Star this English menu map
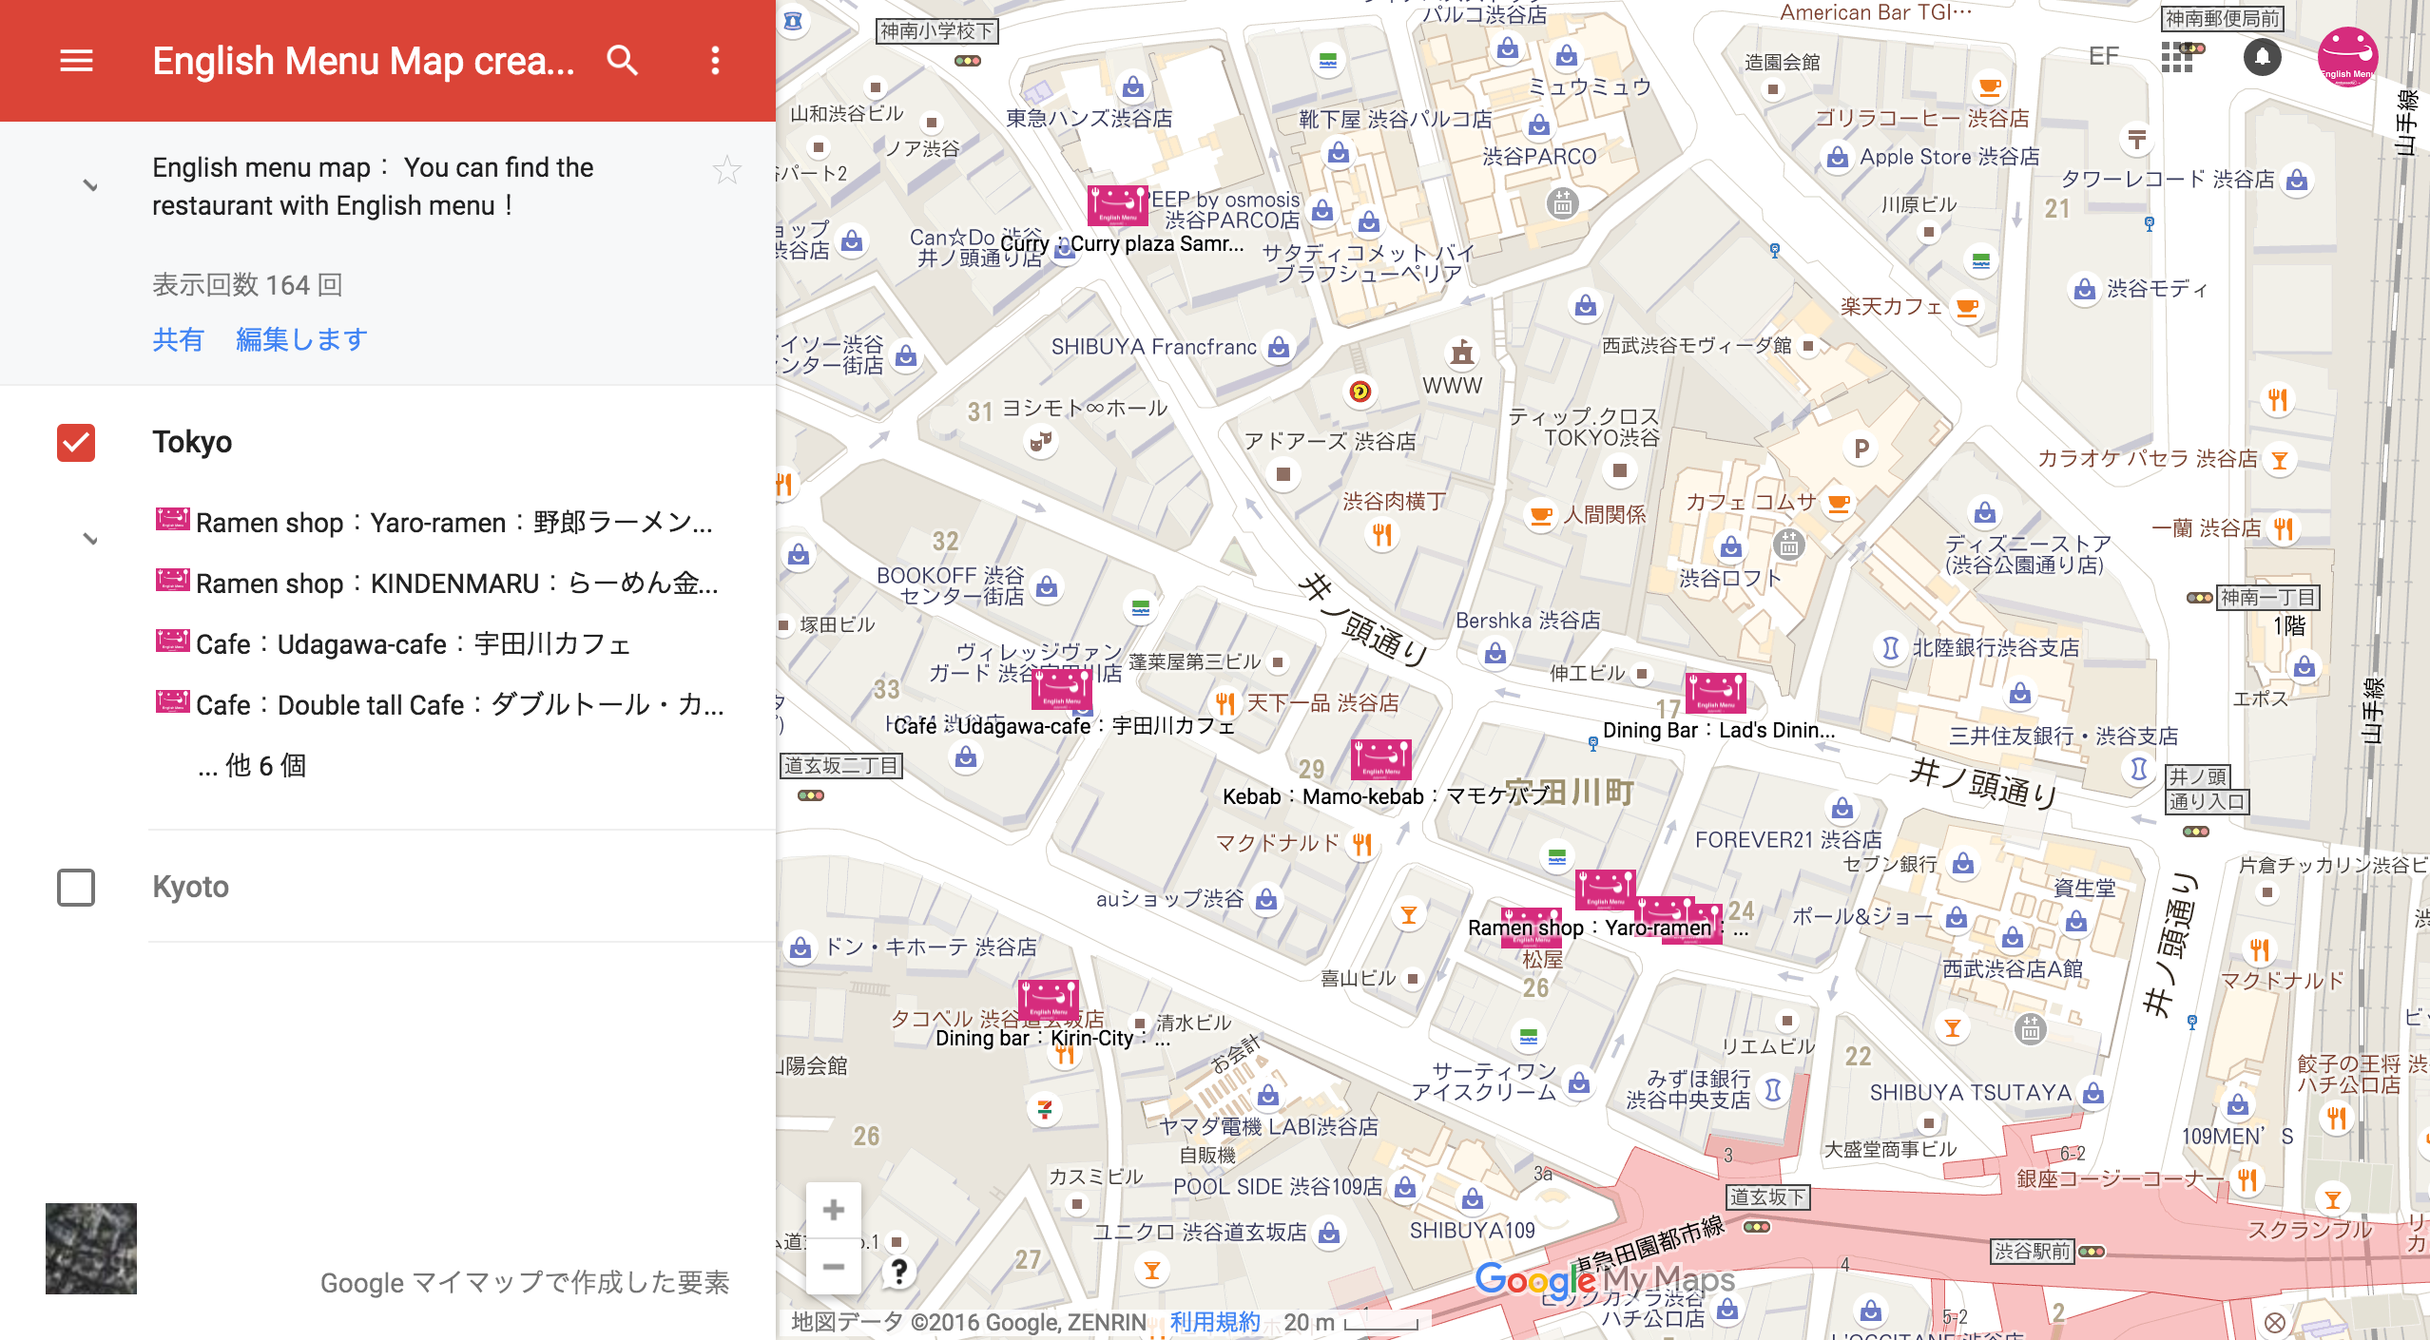 click(x=726, y=170)
